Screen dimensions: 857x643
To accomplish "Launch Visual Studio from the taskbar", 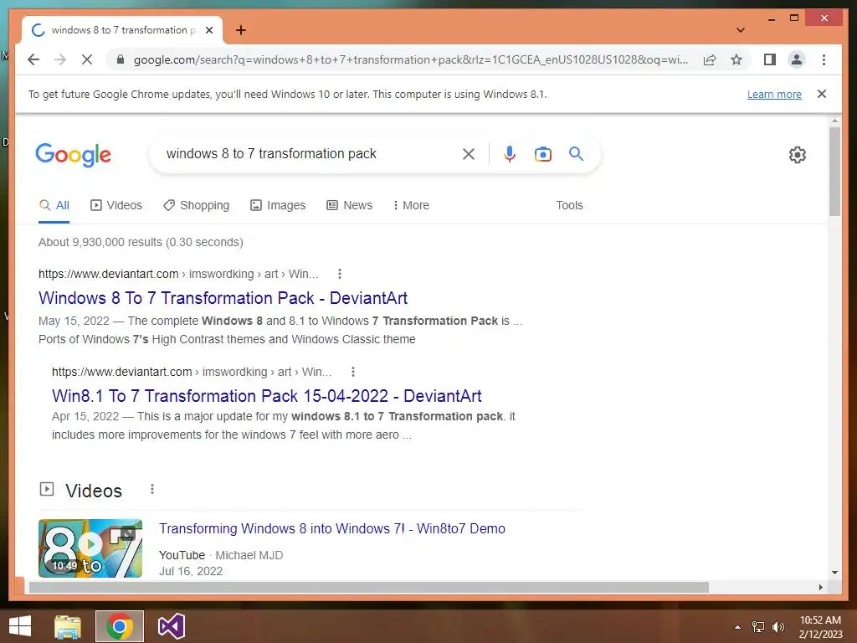I will pyautogui.click(x=171, y=626).
